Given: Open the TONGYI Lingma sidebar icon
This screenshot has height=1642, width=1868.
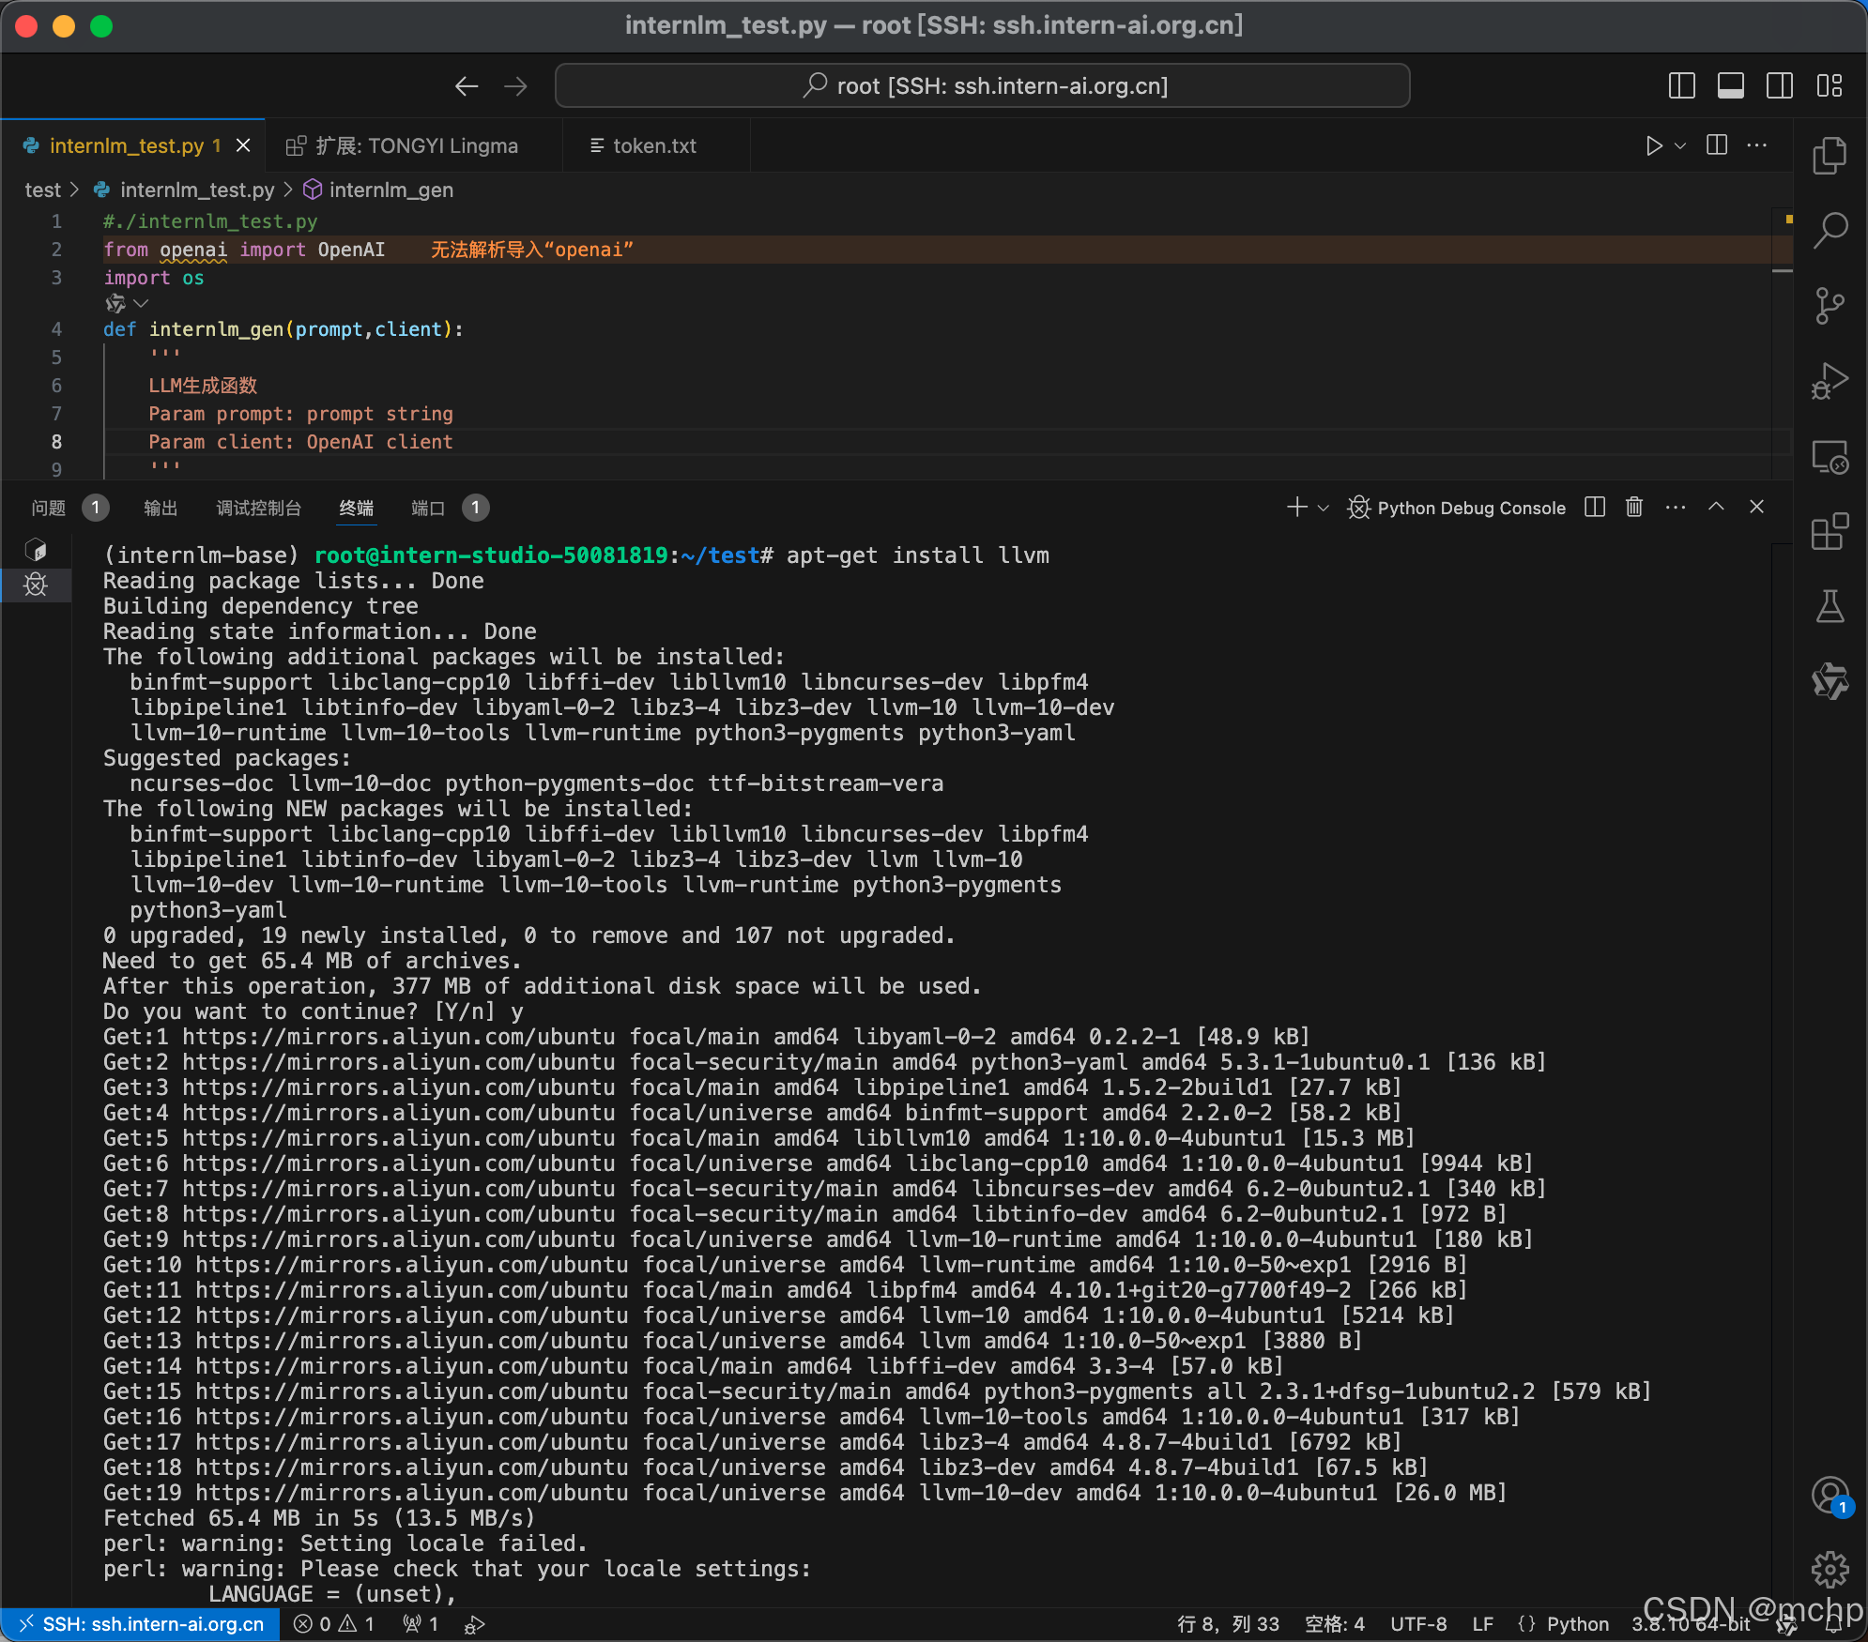Looking at the screenshot, I should coord(1829,682).
